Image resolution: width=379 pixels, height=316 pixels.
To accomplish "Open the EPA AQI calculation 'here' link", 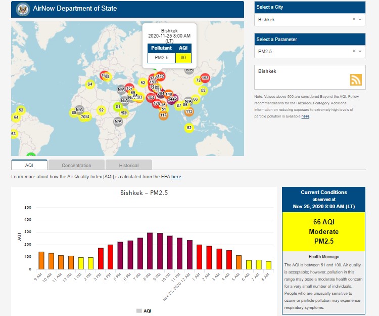I will point(176,177).
